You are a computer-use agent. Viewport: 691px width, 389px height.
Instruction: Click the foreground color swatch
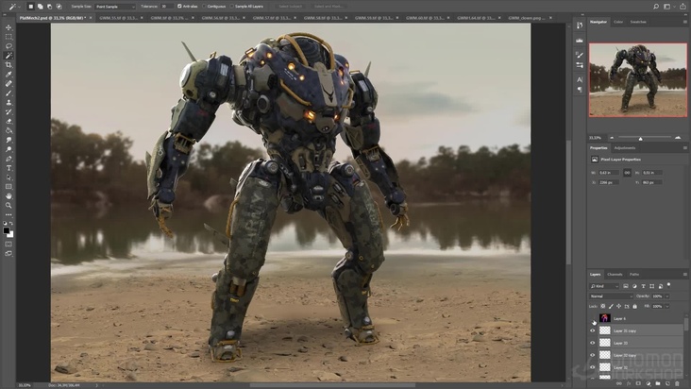coord(7,228)
